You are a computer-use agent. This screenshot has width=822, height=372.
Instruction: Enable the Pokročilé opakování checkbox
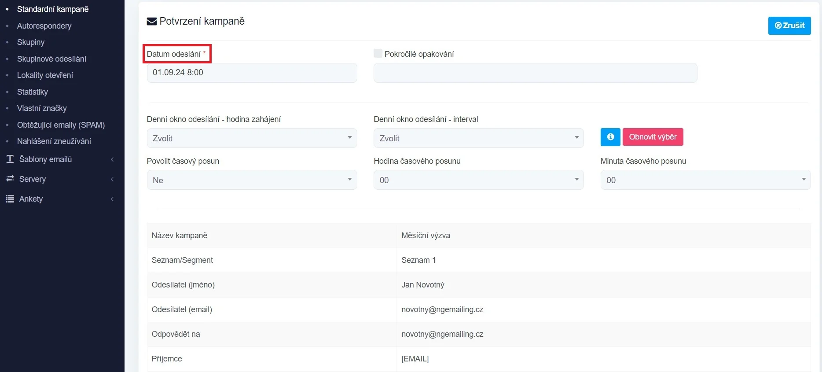point(378,54)
